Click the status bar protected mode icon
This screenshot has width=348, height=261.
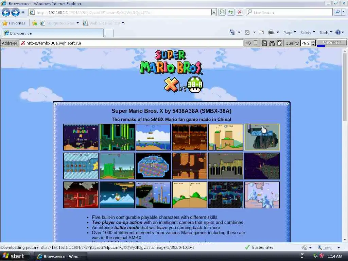click(x=304, y=247)
